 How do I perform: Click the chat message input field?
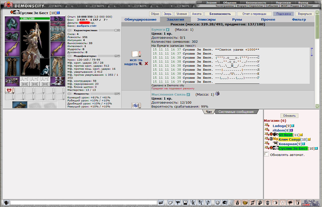click(x=84, y=202)
